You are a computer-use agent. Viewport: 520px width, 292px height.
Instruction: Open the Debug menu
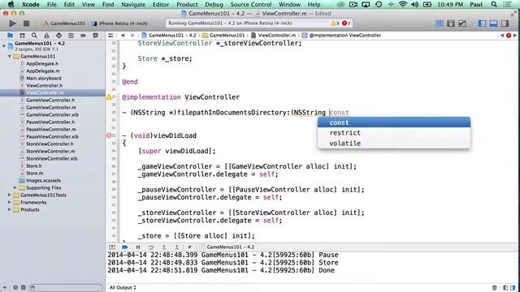[x=214, y=4]
